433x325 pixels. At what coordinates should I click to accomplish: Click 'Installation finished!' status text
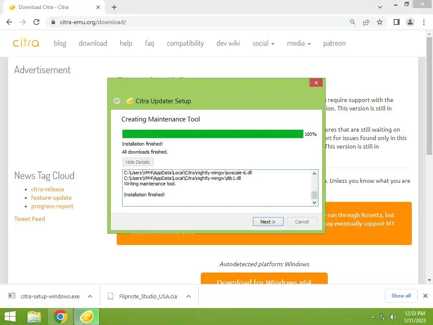[142, 144]
